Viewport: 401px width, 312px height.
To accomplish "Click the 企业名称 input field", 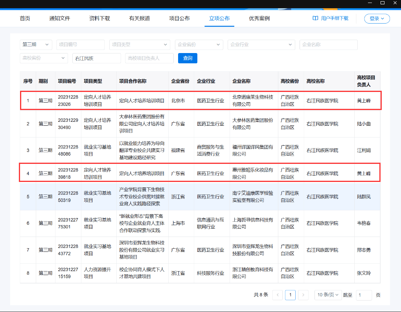I will (328, 44).
